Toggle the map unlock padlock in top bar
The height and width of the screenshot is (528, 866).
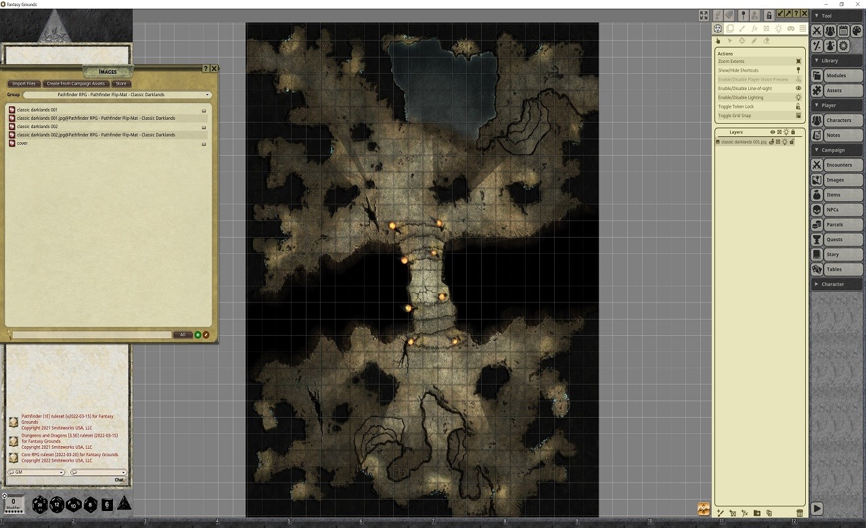tap(769, 15)
